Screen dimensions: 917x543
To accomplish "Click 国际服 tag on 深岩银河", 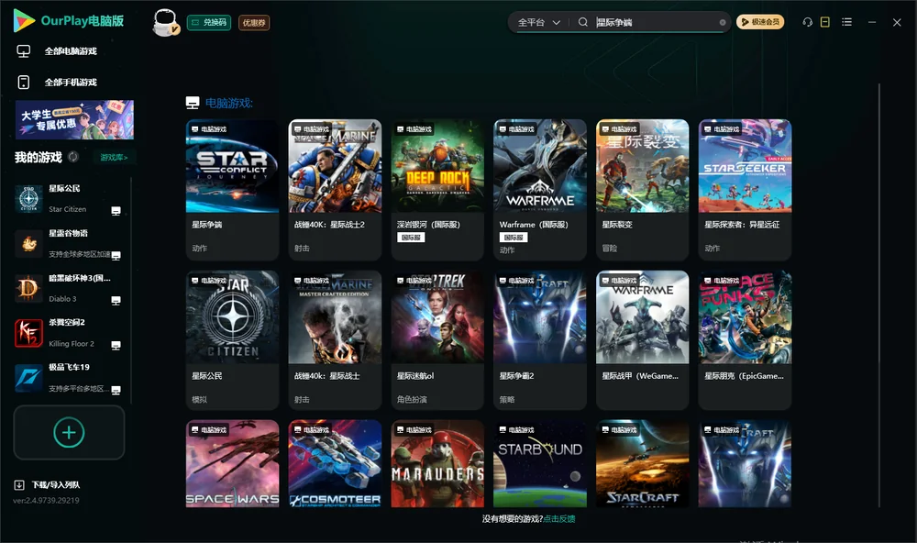I will tap(411, 238).
